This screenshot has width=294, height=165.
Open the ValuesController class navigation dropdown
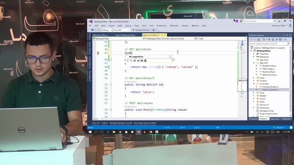coord(170,38)
